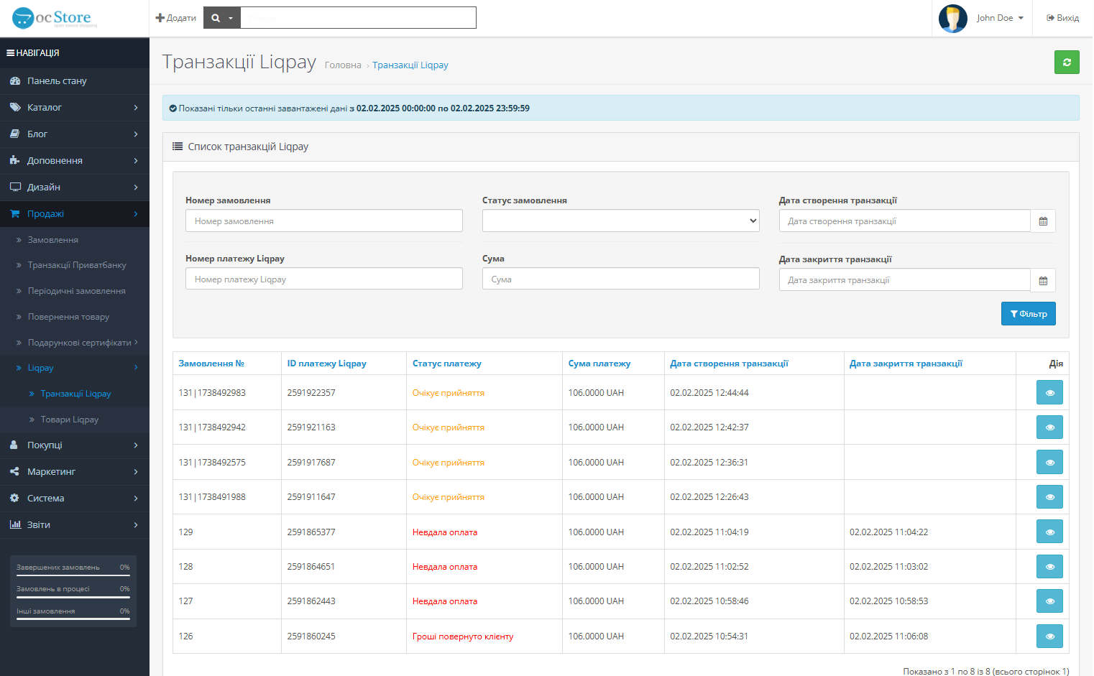Viewport: 1094px width, 676px height.
Task: Click the Додати button
Action: [176, 18]
